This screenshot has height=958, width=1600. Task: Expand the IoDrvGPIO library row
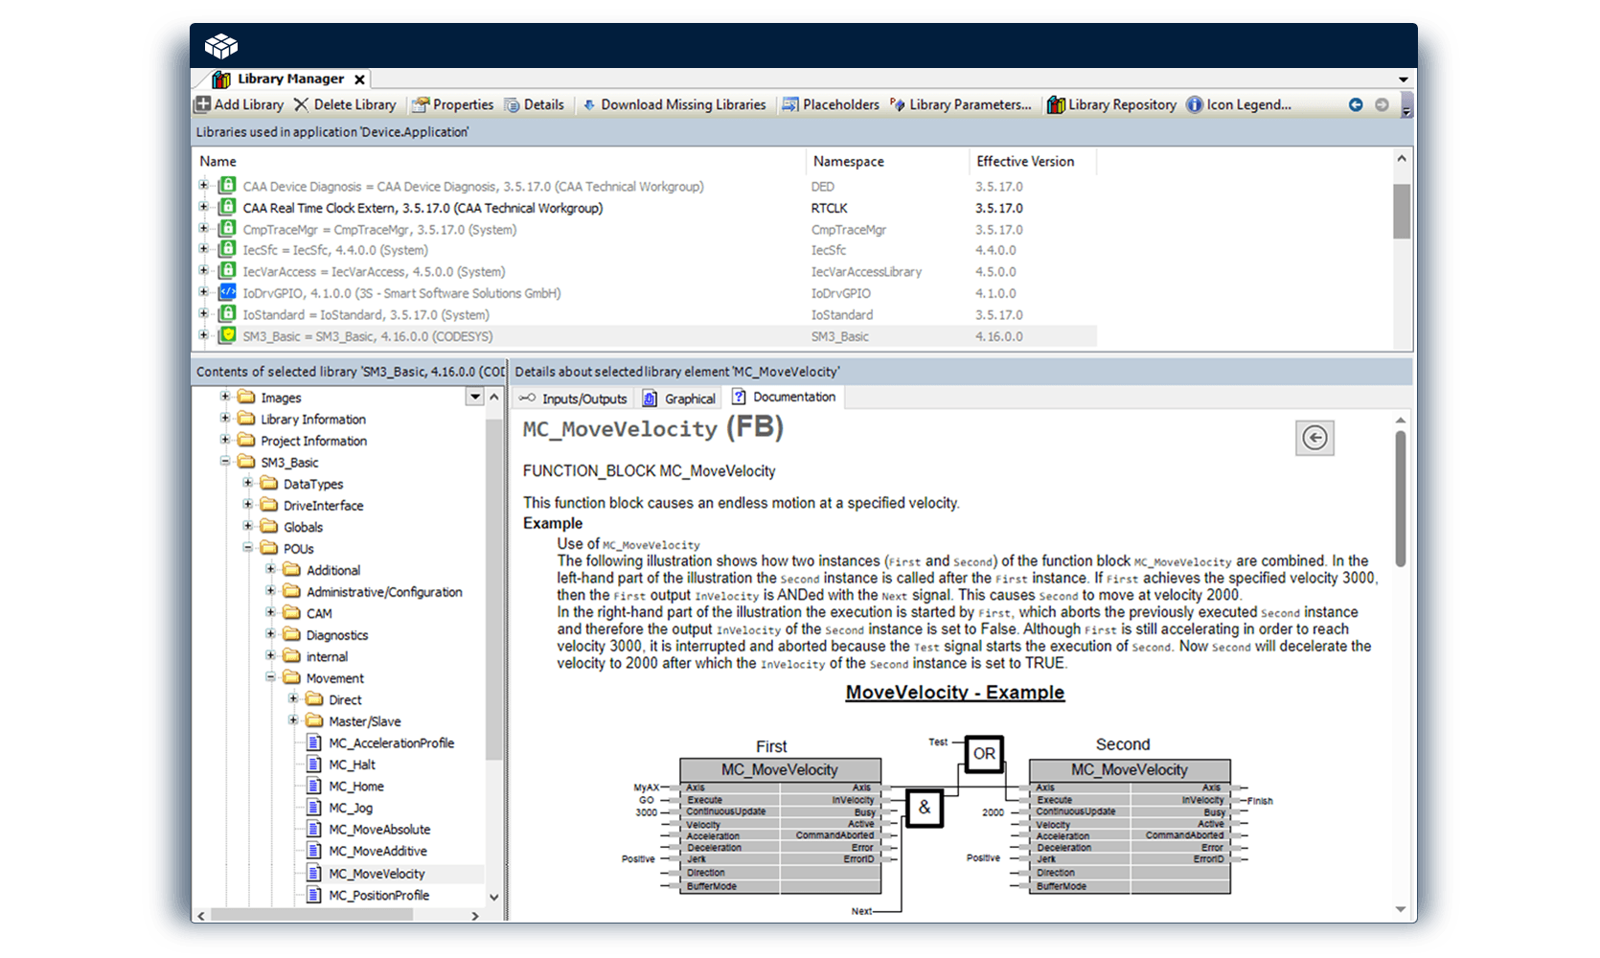pos(203,292)
